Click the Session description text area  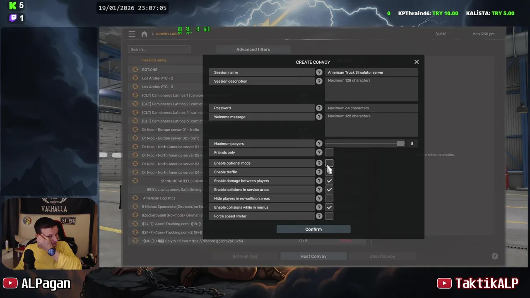(x=371, y=89)
